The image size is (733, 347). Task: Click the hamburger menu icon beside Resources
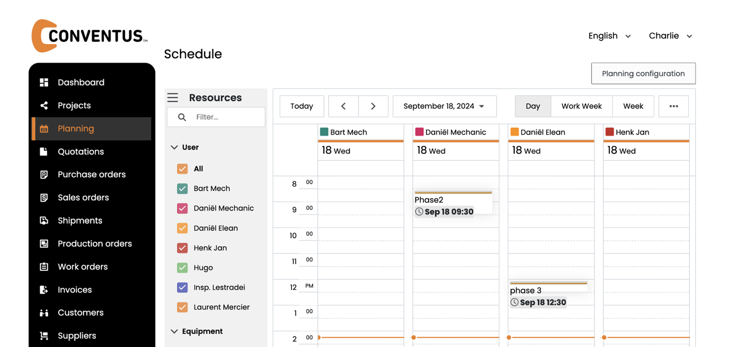[173, 98]
